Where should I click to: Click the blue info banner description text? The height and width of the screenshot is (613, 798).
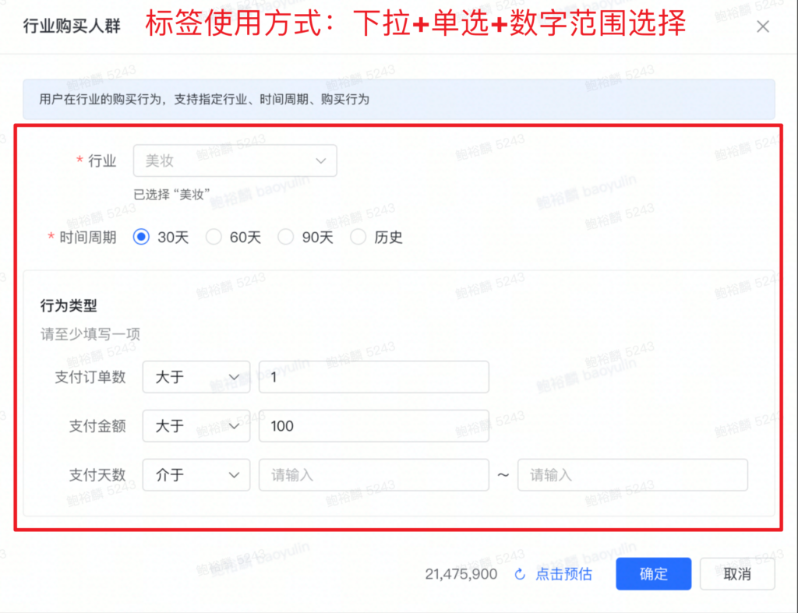(x=204, y=100)
